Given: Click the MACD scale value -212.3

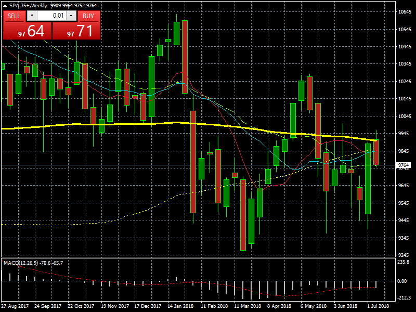Looking at the screenshot, I should coord(403,298).
